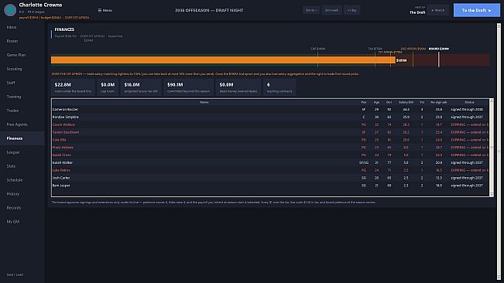Viewport: 504px width, 283px height.
Task: Sort by the Status column header
Action: (x=469, y=102)
